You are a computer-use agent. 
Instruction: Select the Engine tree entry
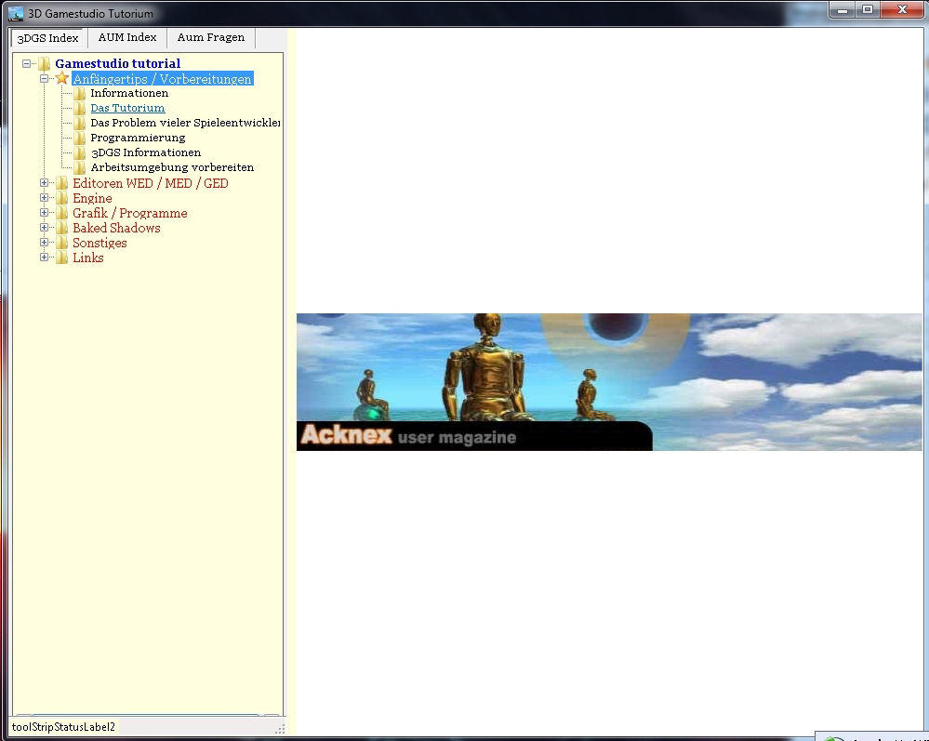[x=92, y=198]
